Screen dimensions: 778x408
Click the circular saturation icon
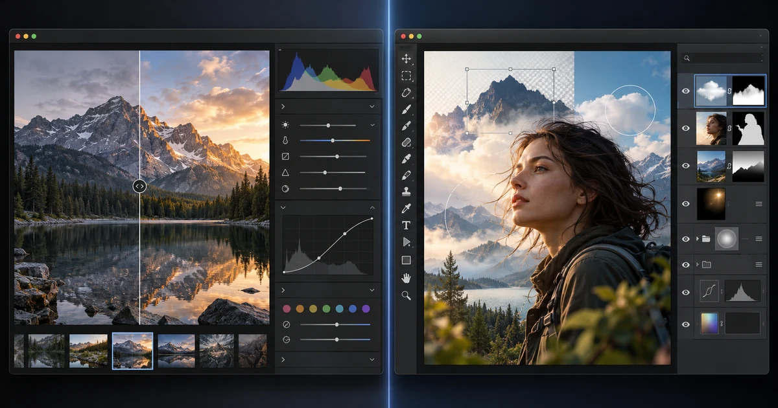285,188
